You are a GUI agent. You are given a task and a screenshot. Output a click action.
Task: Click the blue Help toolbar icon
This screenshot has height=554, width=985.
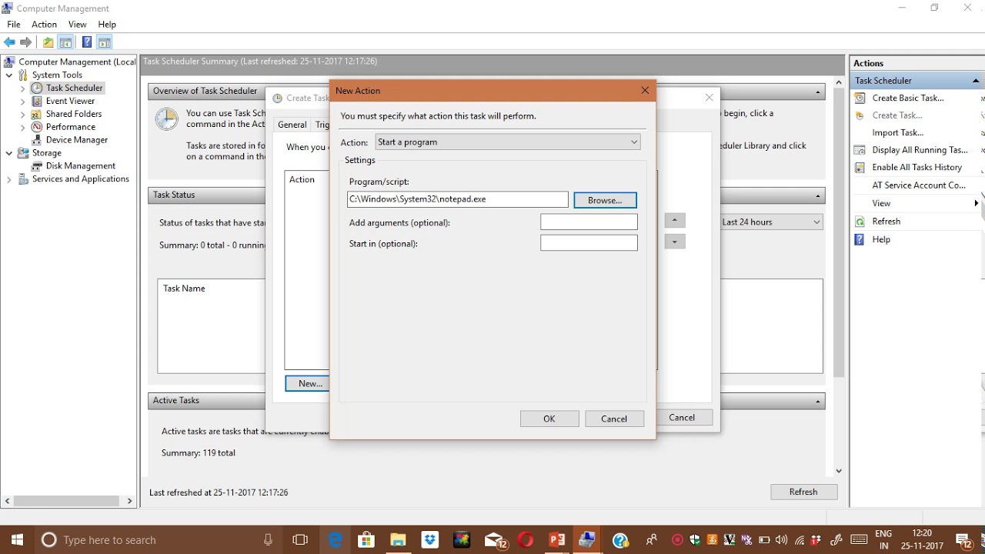tap(87, 42)
